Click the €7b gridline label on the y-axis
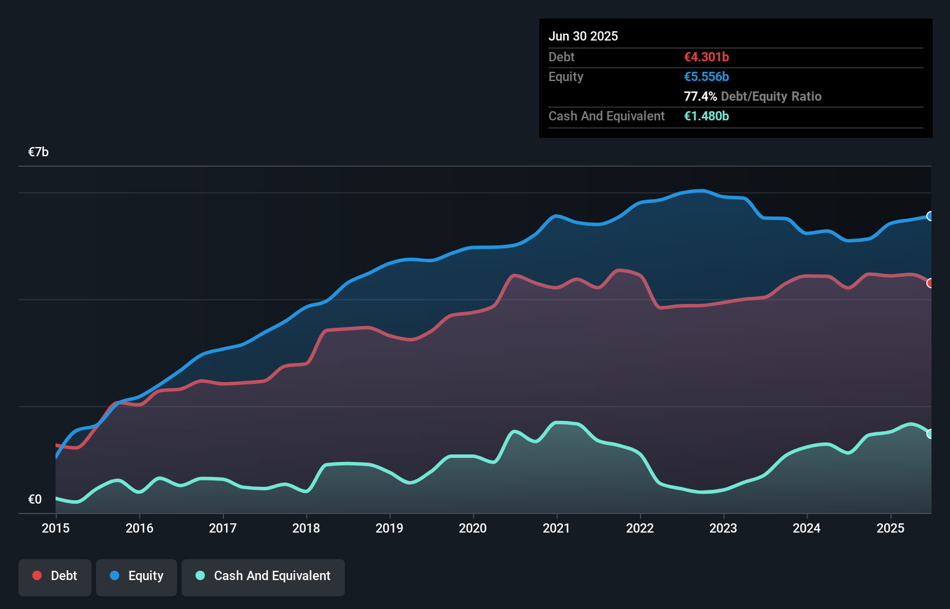Image resolution: width=950 pixels, height=609 pixels. (x=38, y=151)
